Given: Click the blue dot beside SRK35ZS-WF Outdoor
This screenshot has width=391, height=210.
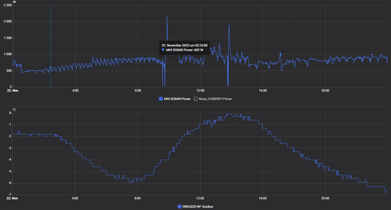Looking at the screenshot, I should 179,206.
